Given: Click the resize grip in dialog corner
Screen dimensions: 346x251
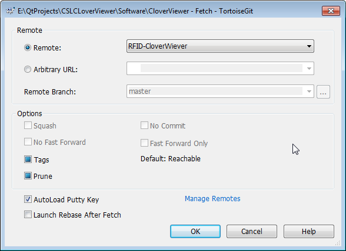Looking at the screenshot, I should (x=338, y=243).
